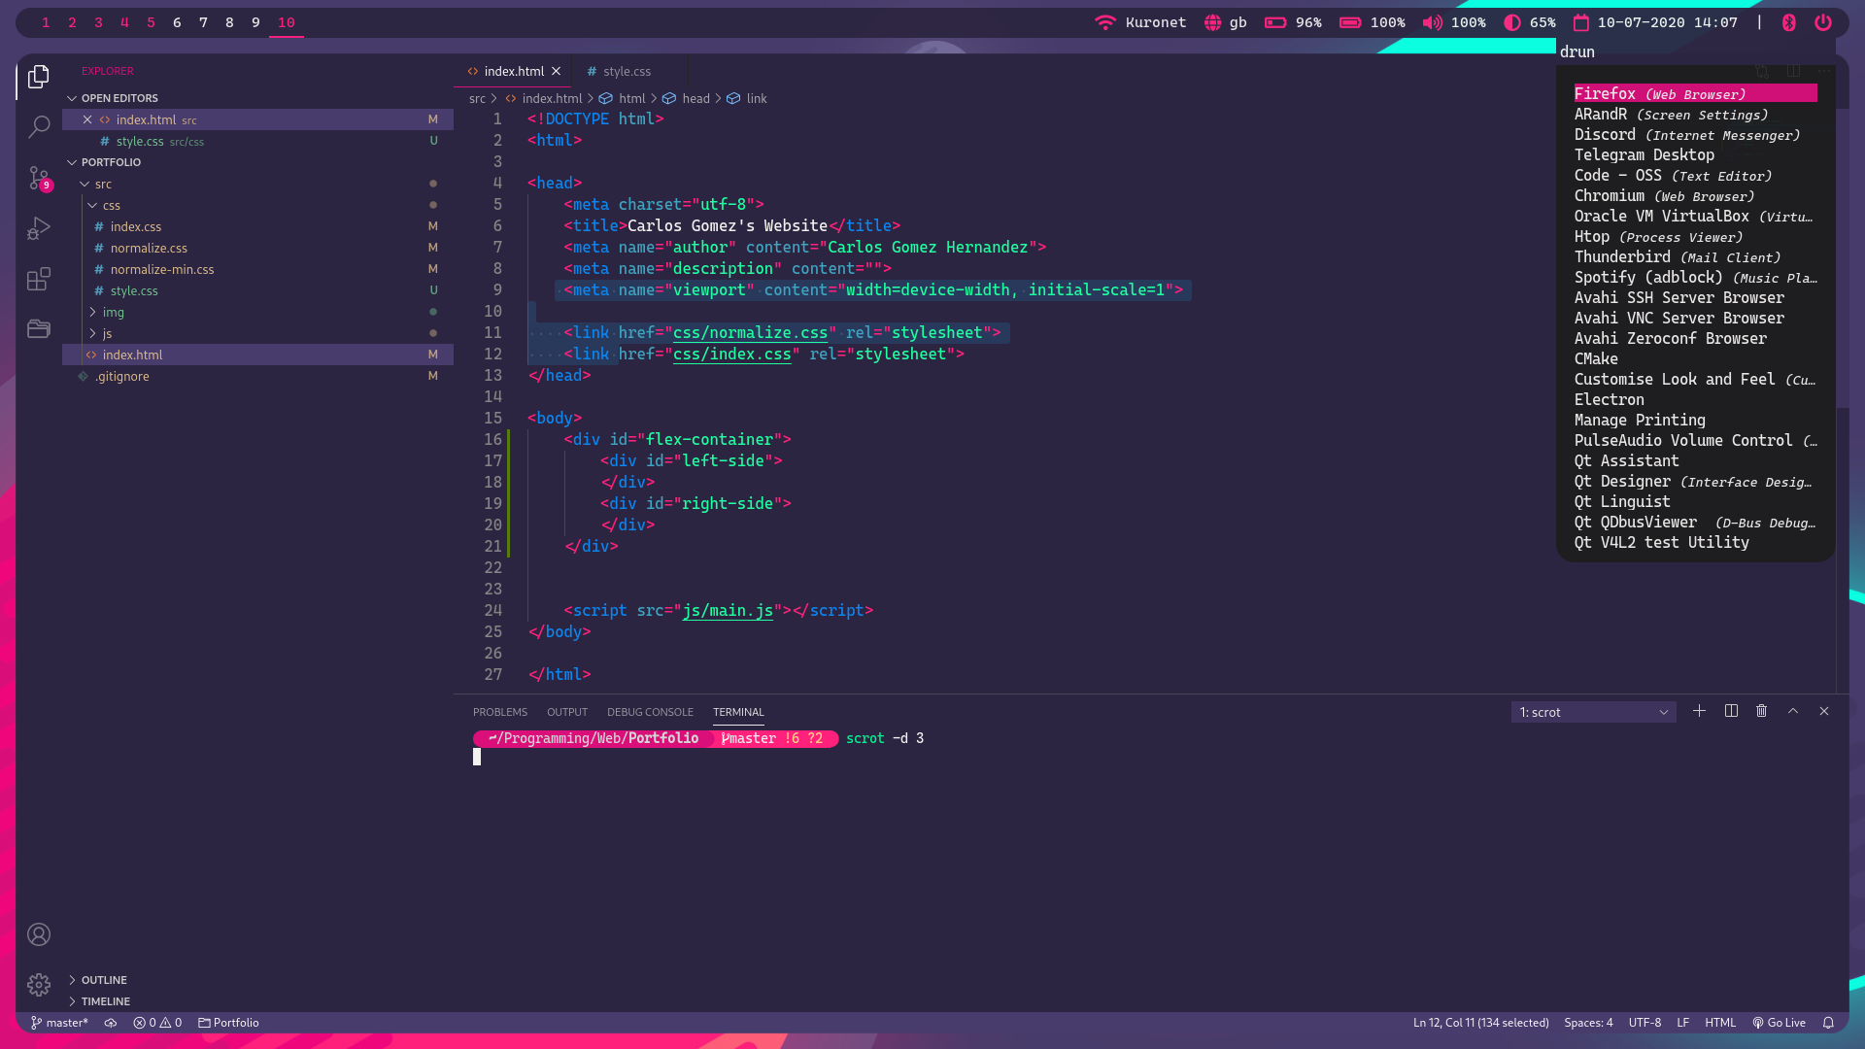Image resolution: width=1865 pixels, height=1049 pixels.
Task: Open the terminal selector dropdown '1: scrot'
Action: [x=1593, y=712]
